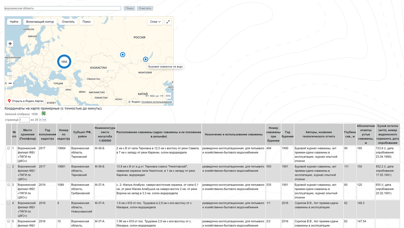Screen dimensions: 404x228
Task: Activate the map ruler measurement tool
Action: pyautogui.click(x=168, y=96)
